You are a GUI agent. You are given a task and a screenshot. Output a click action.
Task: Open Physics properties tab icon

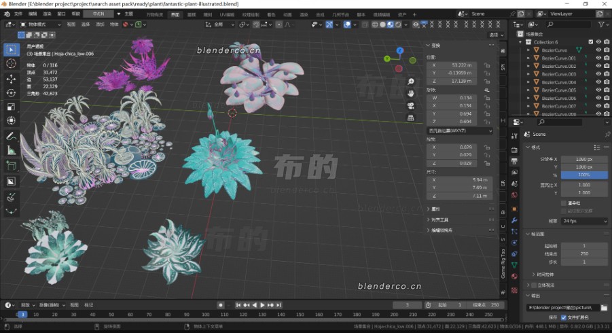click(x=514, y=243)
